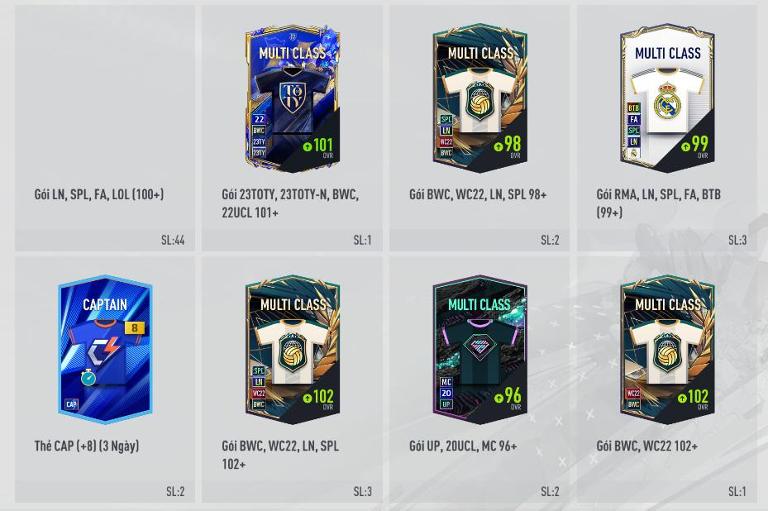Choose the Multi Class 98 OVR pack card

(x=480, y=98)
